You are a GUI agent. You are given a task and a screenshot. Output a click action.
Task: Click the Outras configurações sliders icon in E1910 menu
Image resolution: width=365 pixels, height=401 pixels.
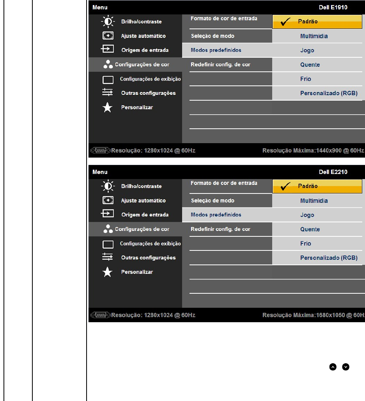[x=107, y=92]
